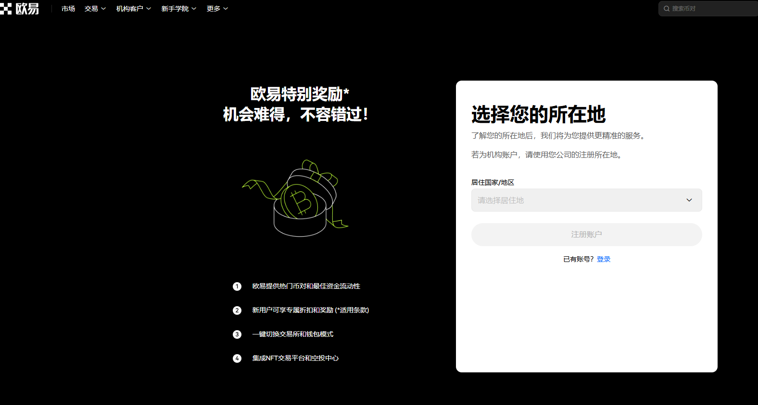The image size is (758, 405).
Task: Click the 搜索币对 search field
Action: pos(708,9)
